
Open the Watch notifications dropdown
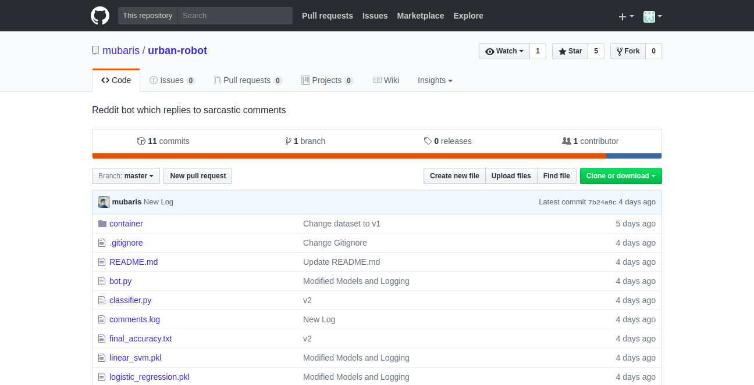[504, 51]
